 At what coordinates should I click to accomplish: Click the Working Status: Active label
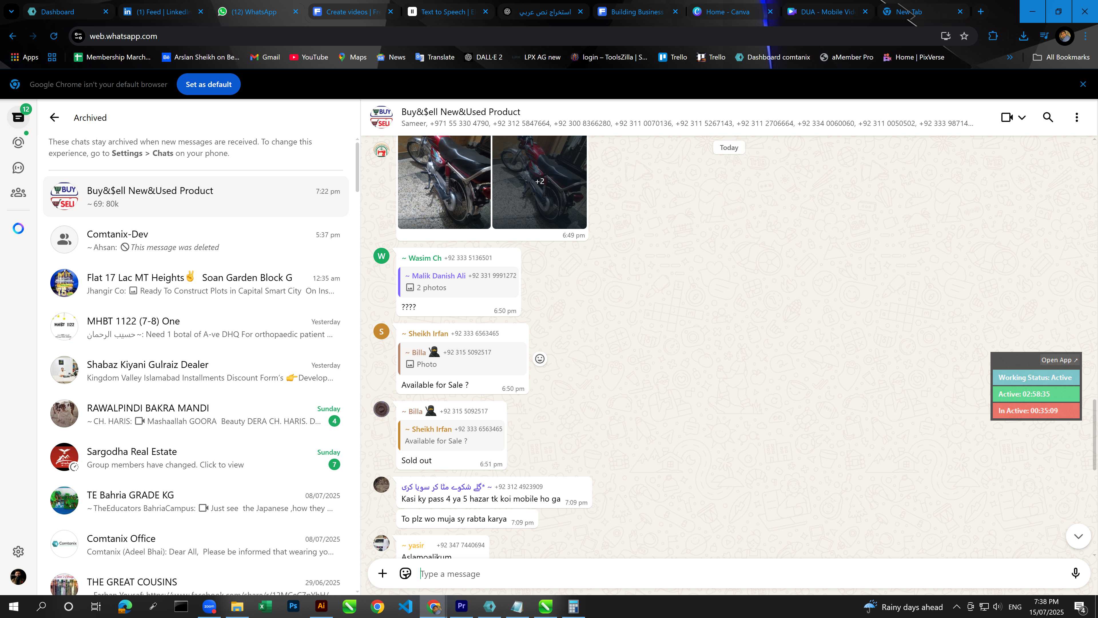coord(1035,377)
